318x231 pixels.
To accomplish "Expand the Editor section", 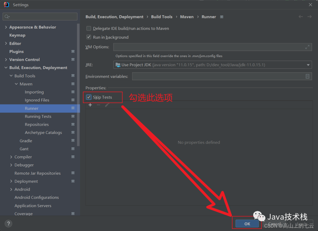I will (6, 43).
